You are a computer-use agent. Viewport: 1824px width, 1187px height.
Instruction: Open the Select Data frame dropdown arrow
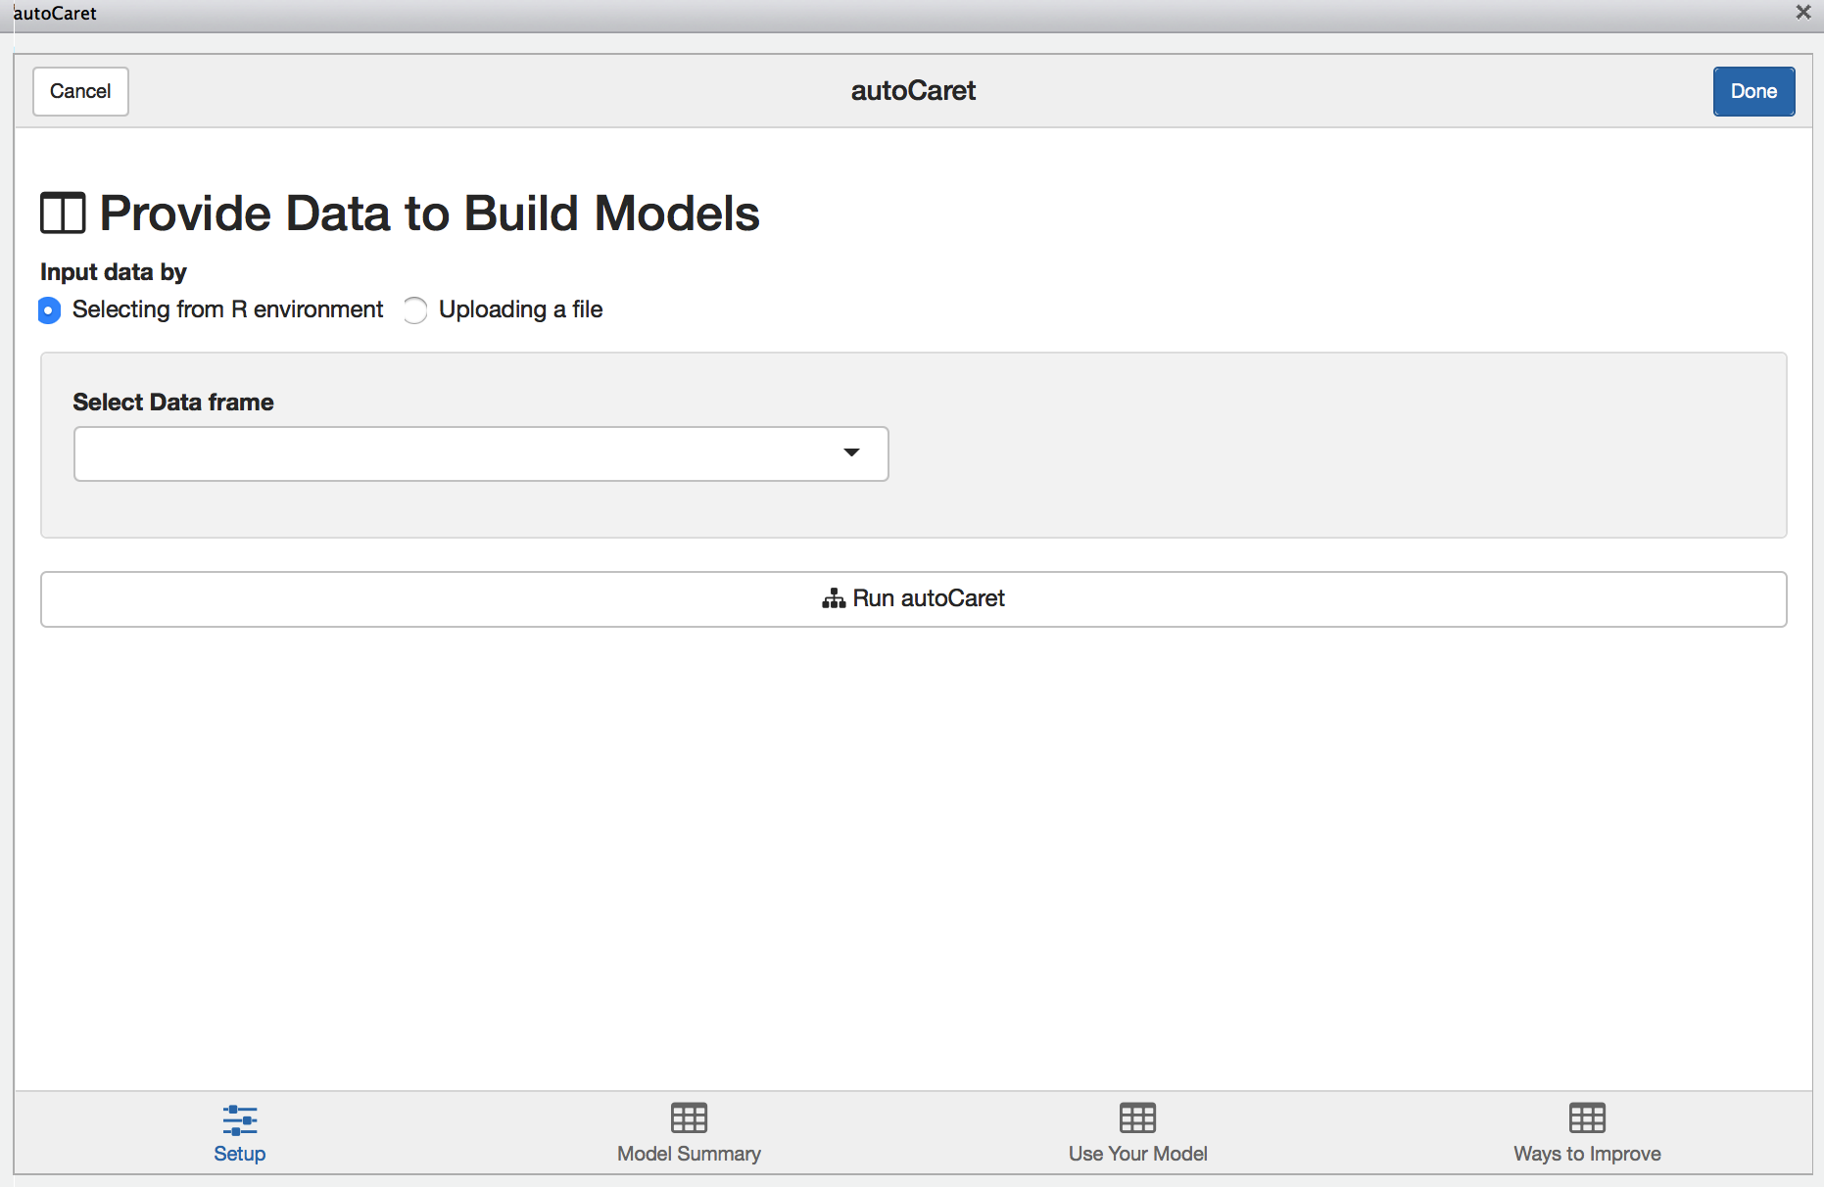tap(851, 452)
